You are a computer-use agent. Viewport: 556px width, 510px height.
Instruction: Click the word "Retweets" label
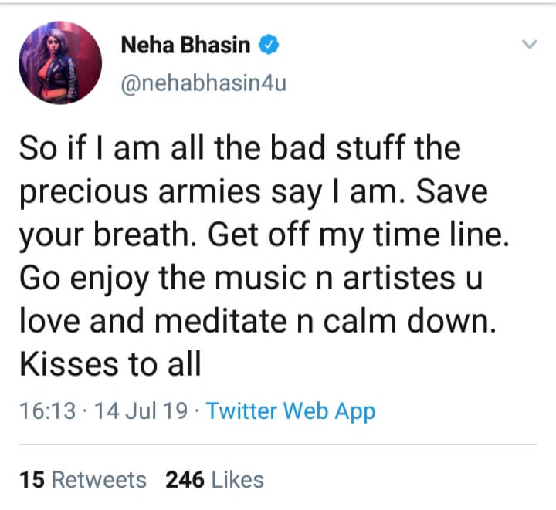(x=98, y=480)
